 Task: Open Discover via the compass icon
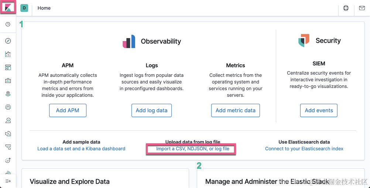[x=8, y=41]
